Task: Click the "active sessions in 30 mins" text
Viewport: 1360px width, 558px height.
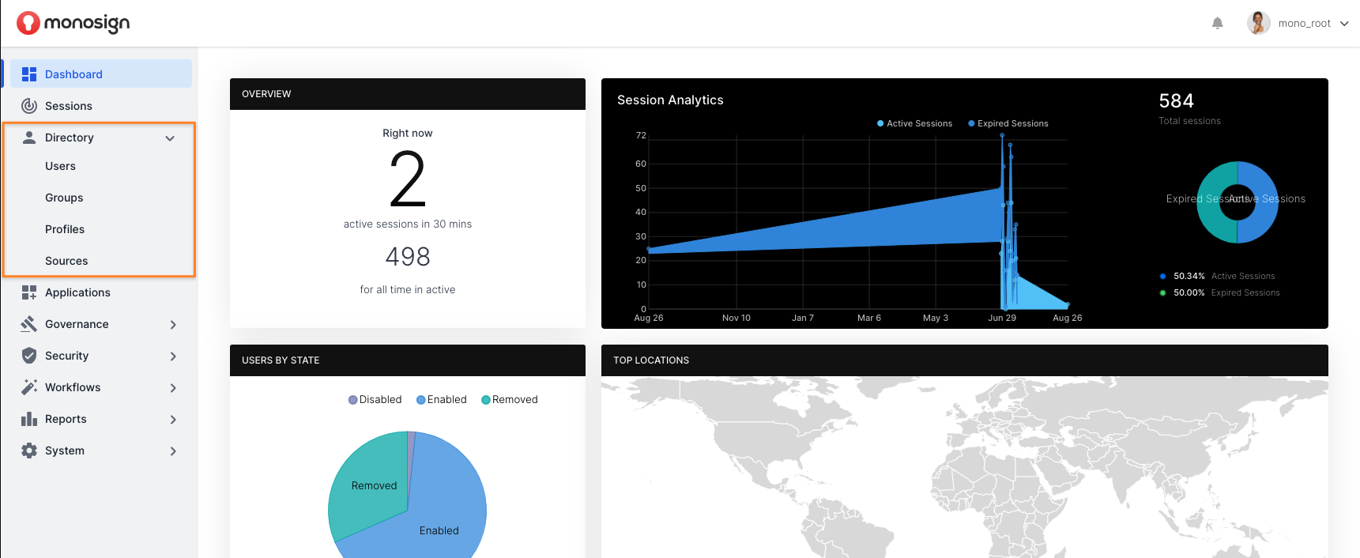Action: [x=408, y=224]
